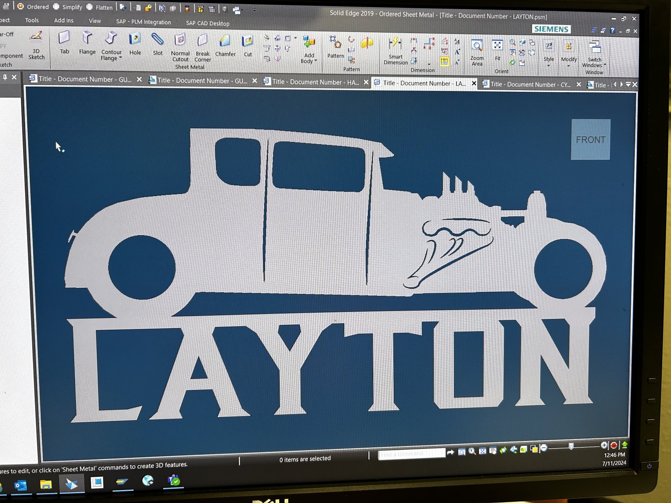Open the Tools ribbon tab
671x503 pixels.
coord(32,20)
